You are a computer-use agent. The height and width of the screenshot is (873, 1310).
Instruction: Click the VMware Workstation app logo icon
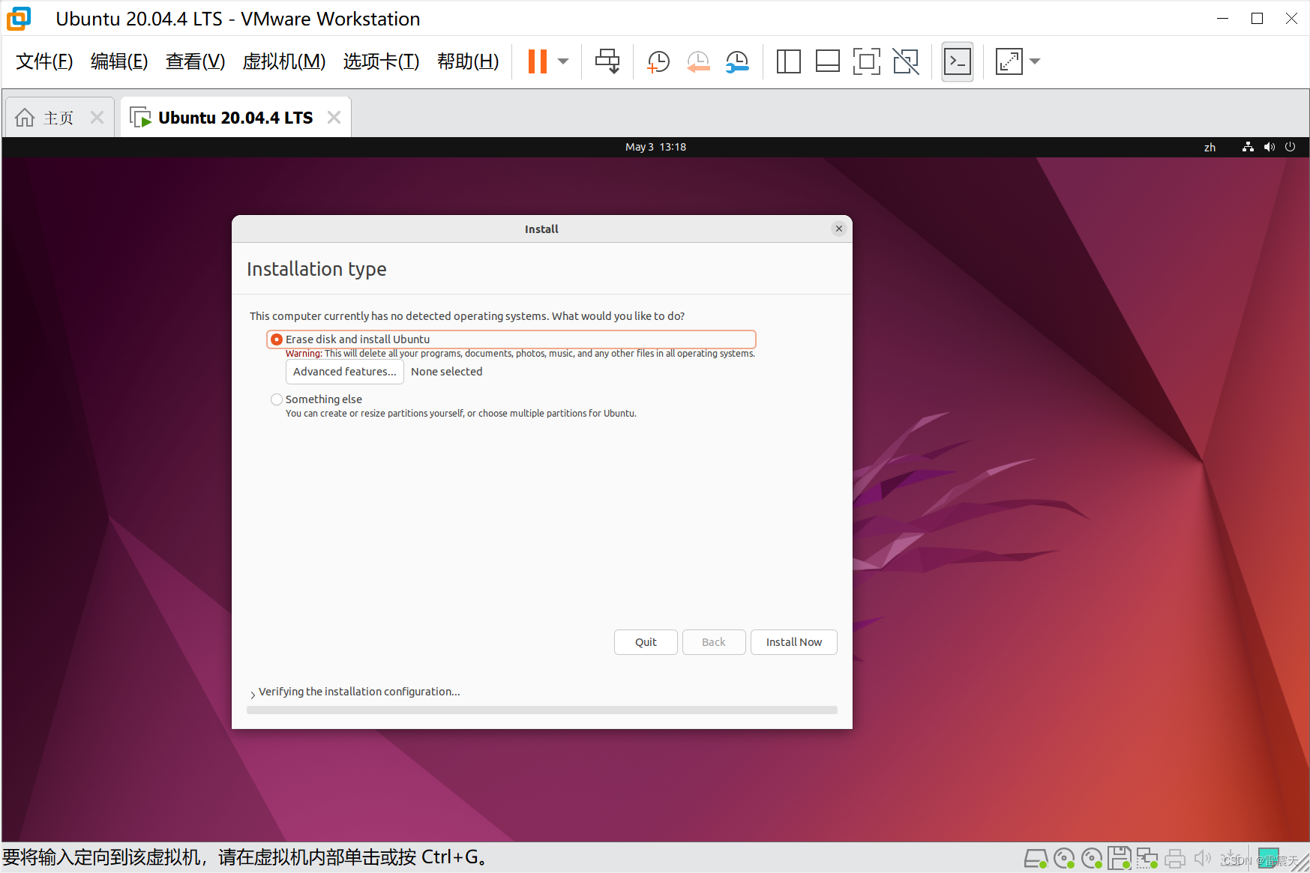(19, 19)
